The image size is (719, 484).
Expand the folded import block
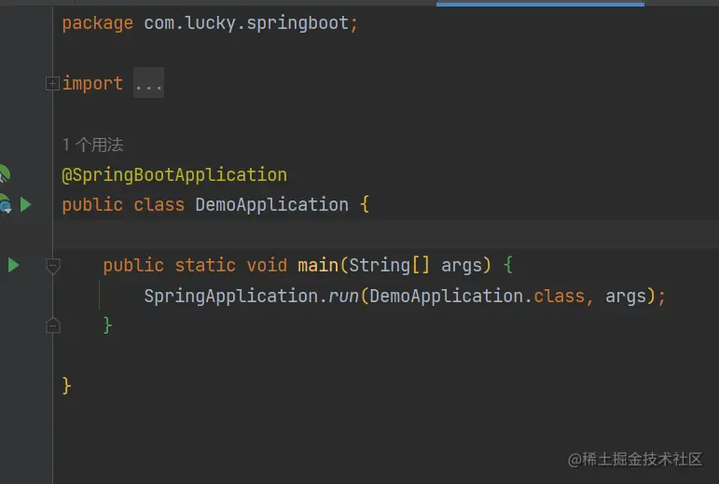click(x=52, y=83)
